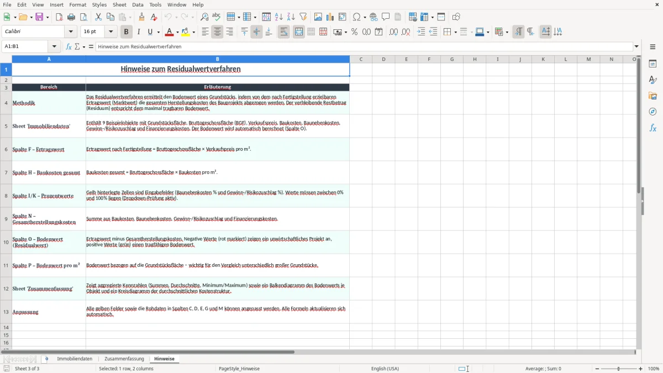
Task: Click the Define Print Area icon
Action: click(413, 17)
